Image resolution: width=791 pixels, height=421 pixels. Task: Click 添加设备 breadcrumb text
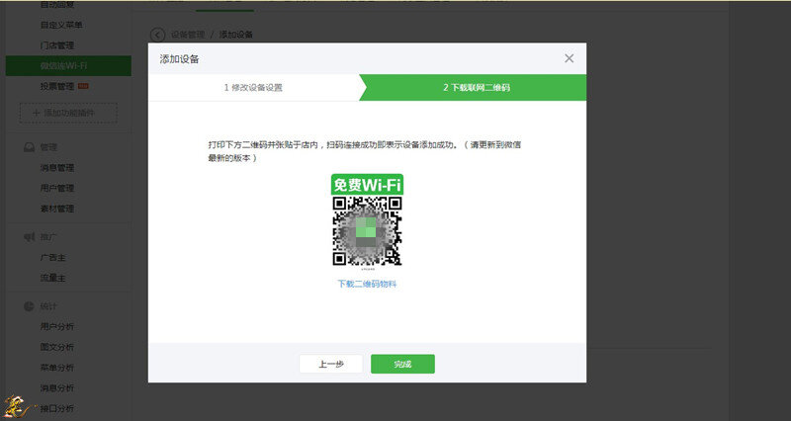pyautogui.click(x=235, y=35)
